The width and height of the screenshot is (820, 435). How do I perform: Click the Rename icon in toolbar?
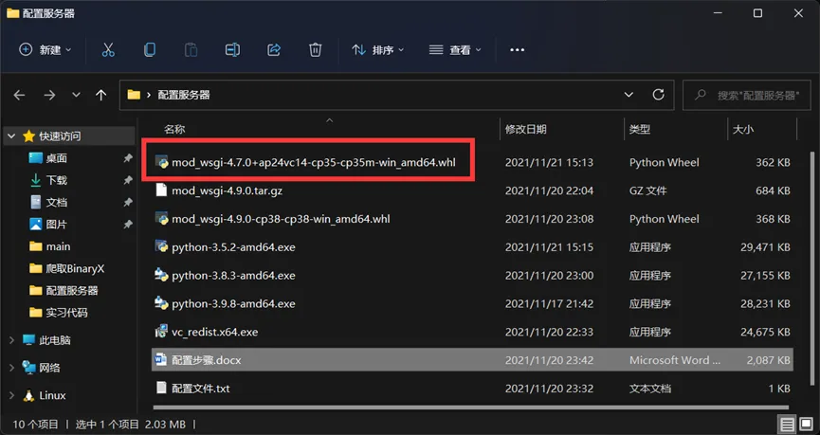pos(232,49)
